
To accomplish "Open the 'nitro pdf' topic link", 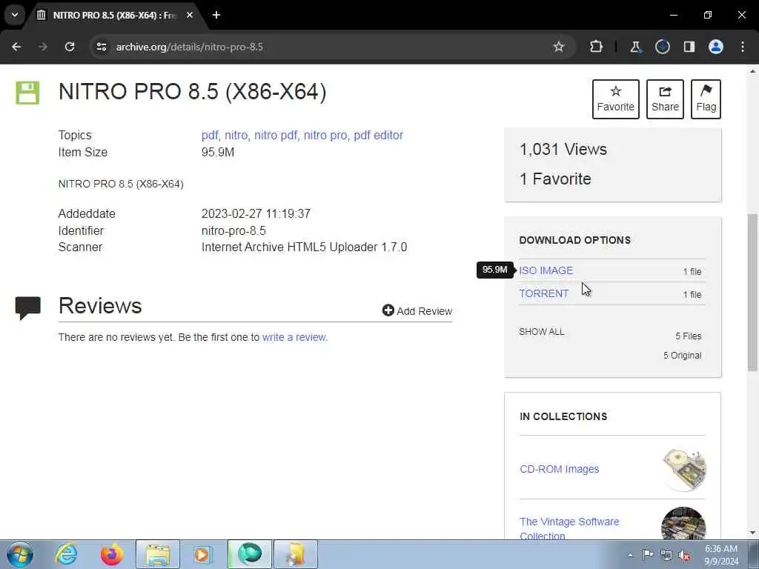I will click(x=276, y=136).
